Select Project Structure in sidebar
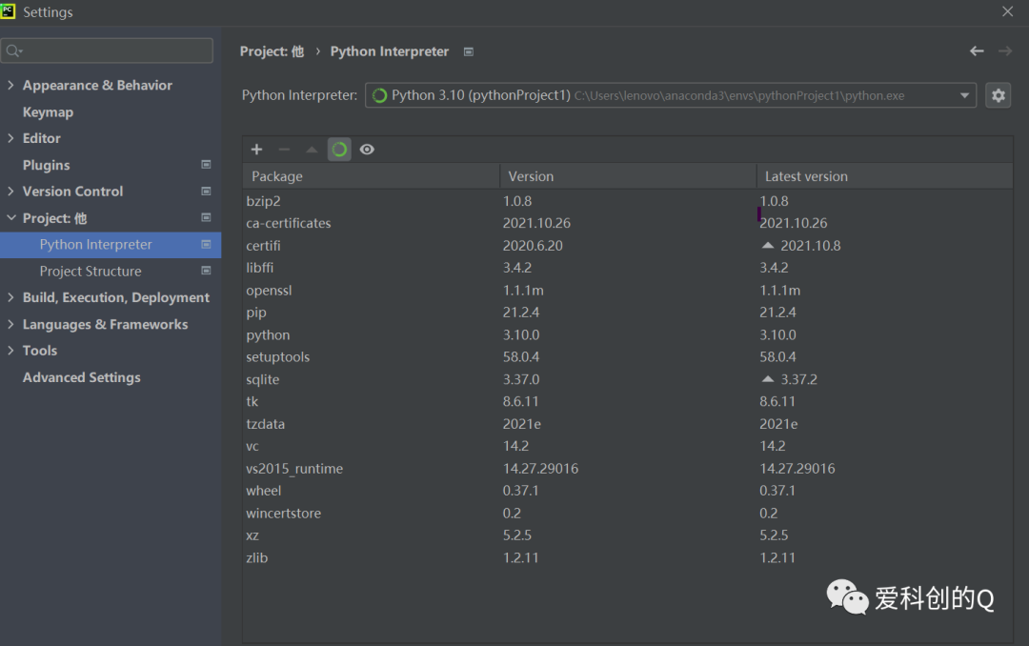 [91, 272]
